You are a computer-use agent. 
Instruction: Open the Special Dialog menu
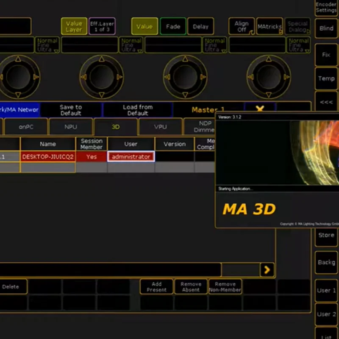297,26
